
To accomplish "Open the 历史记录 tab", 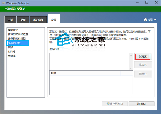I will pos(38,20).
